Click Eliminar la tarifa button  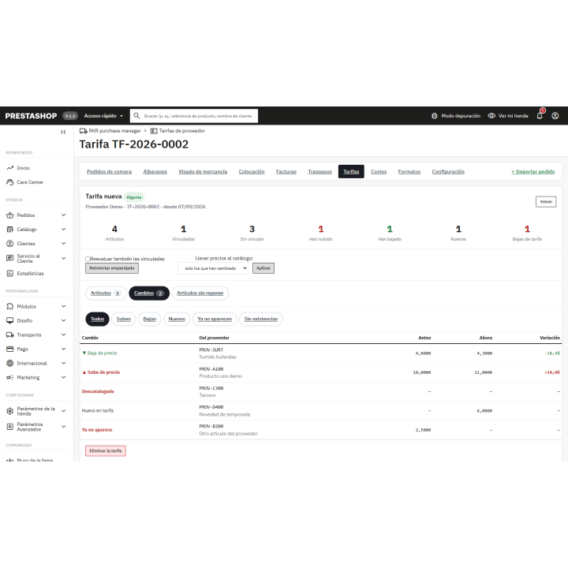point(106,451)
